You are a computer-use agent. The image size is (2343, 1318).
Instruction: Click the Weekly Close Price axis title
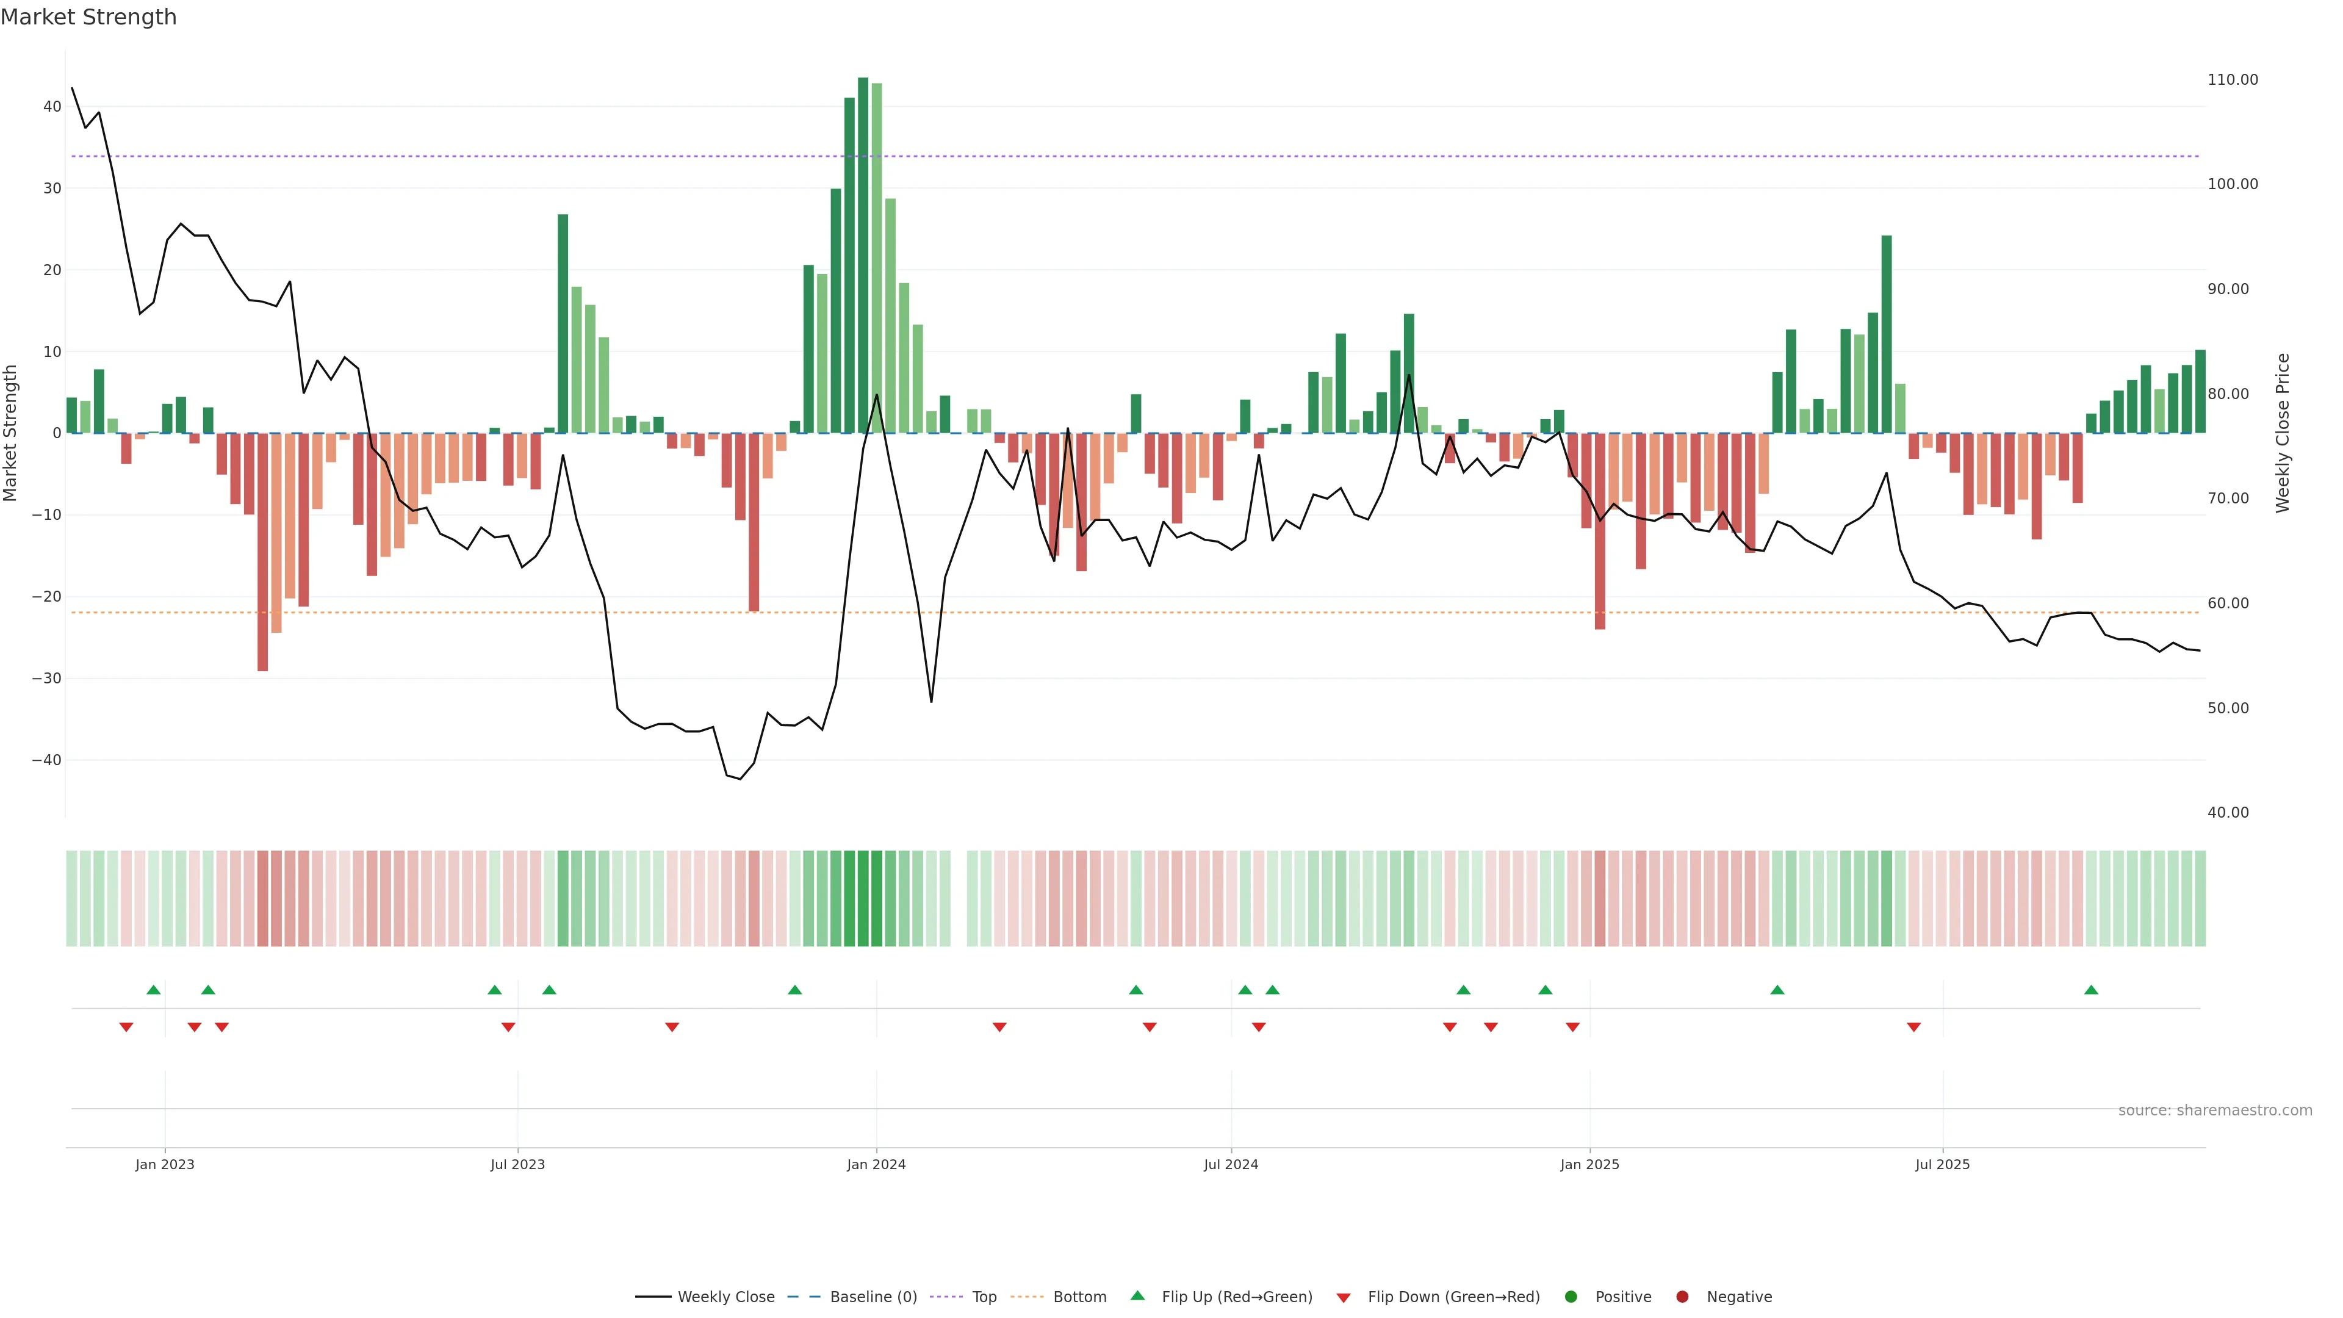tap(2282, 433)
